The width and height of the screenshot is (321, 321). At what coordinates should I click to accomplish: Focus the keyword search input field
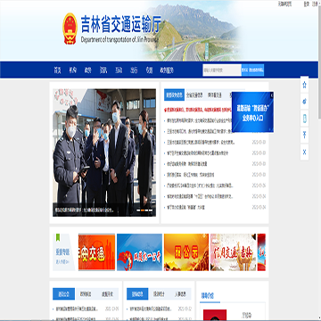tap(222, 70)
